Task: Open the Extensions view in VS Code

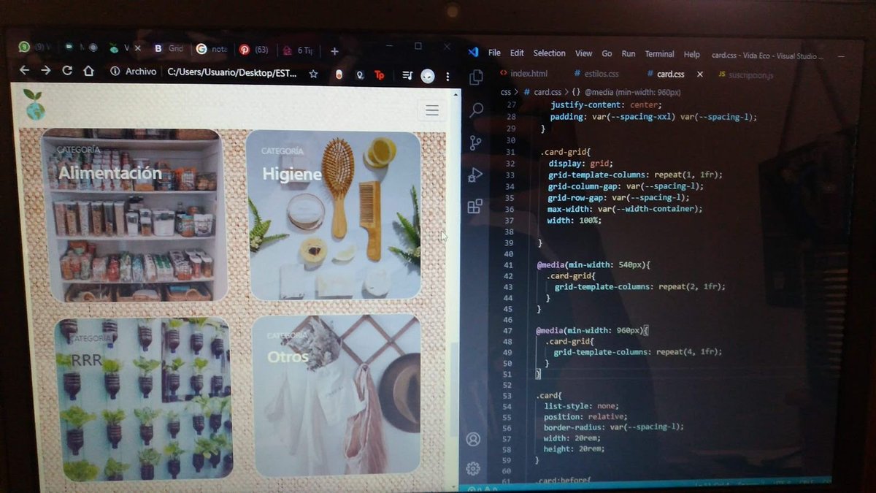Action: pos(474,207)
